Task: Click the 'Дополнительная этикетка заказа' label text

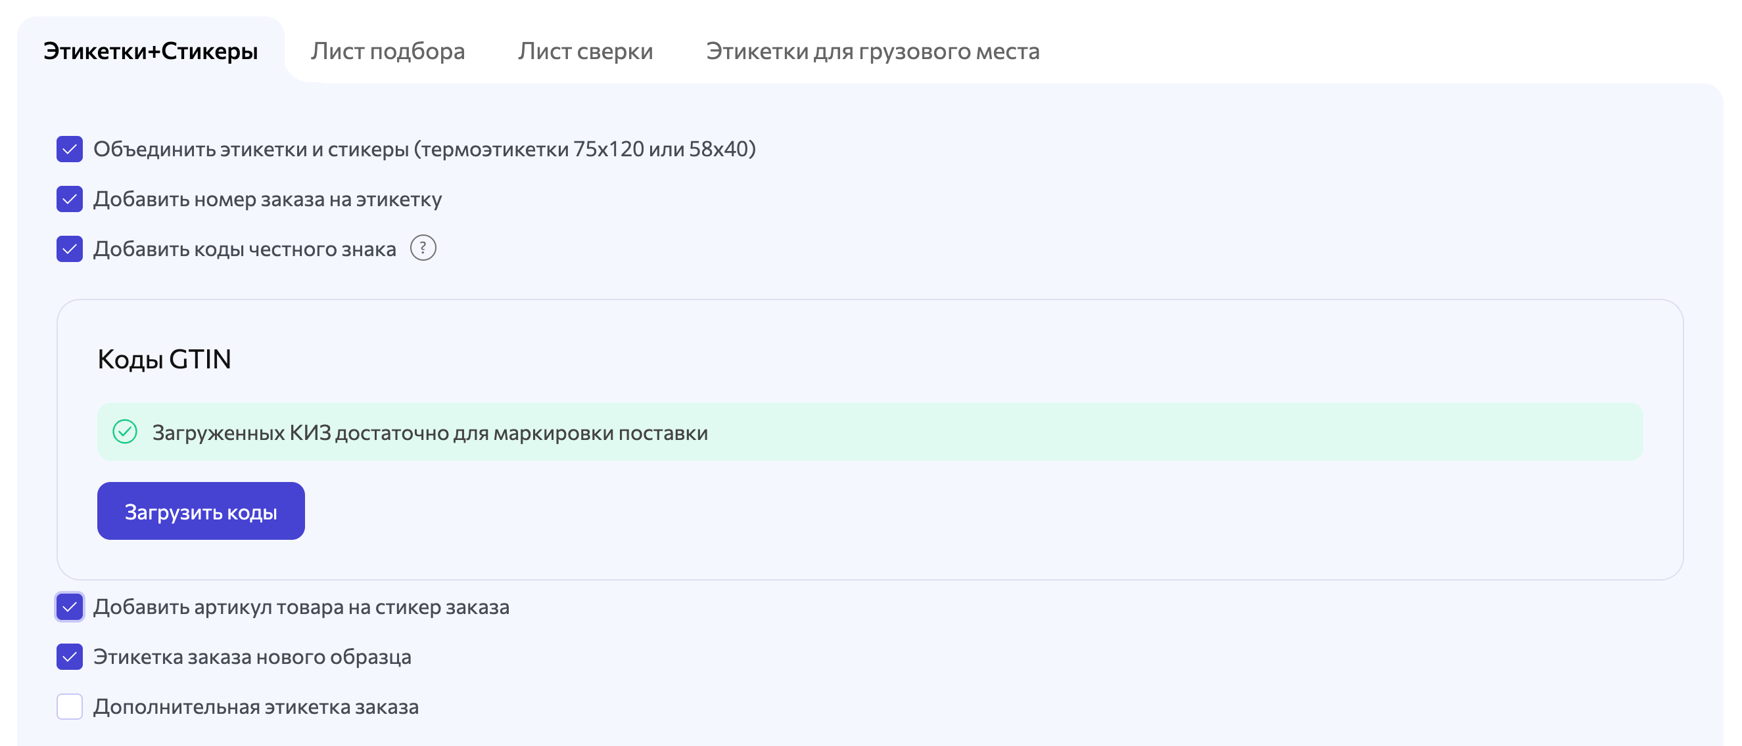Action: (x=256, y=707)
